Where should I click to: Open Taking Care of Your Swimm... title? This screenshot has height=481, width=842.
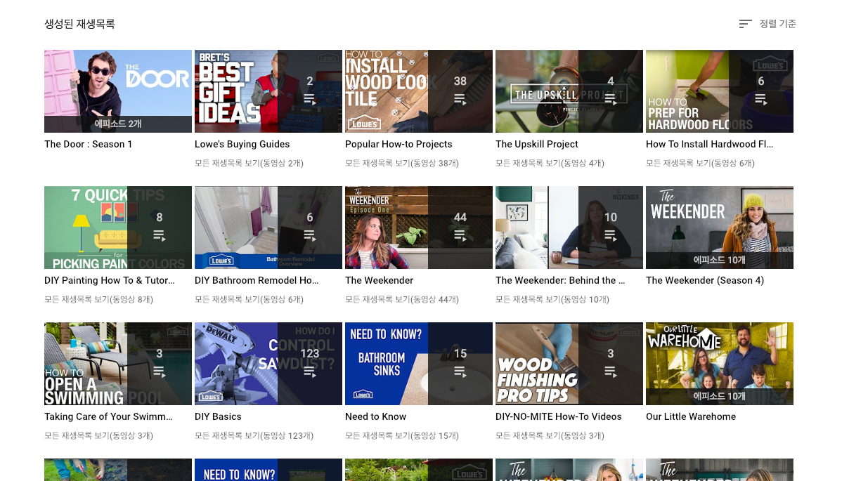point(108,416)
